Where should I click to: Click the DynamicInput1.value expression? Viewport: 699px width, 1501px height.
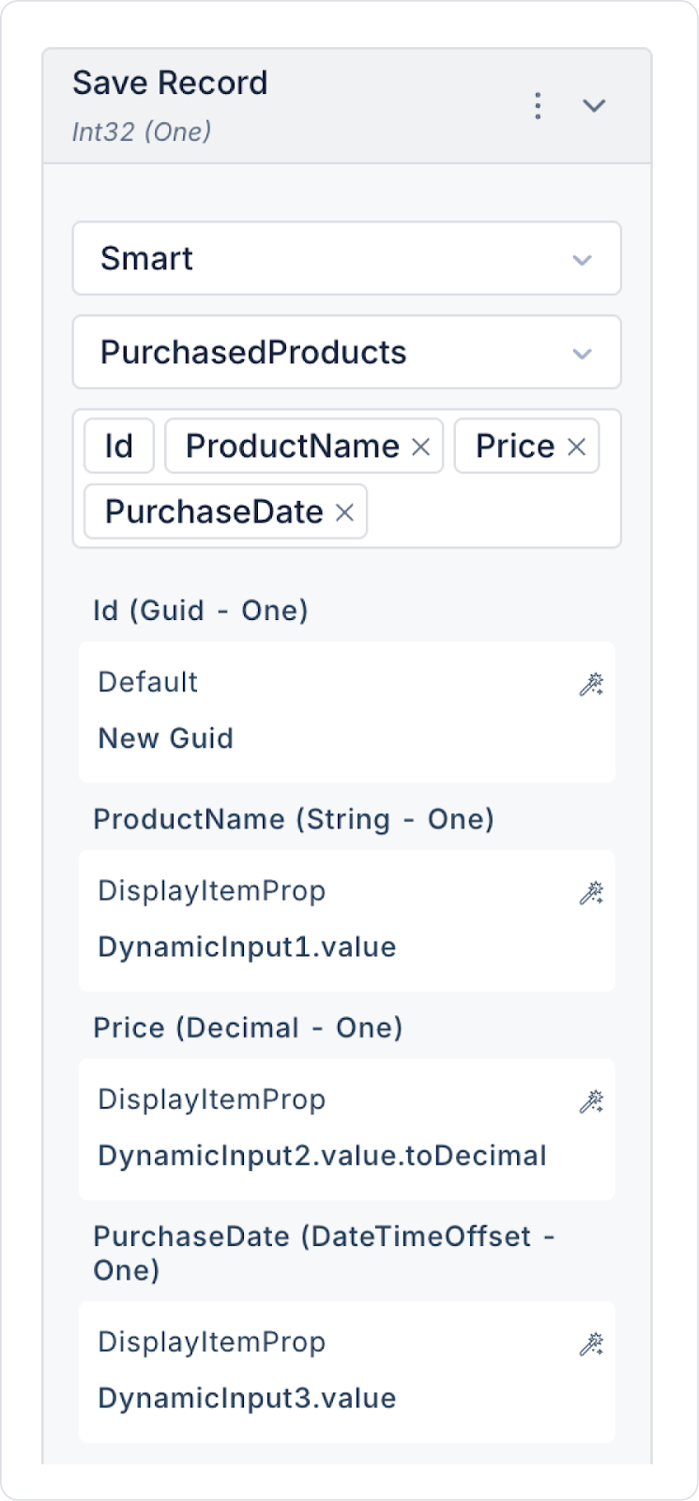(247, 948)
